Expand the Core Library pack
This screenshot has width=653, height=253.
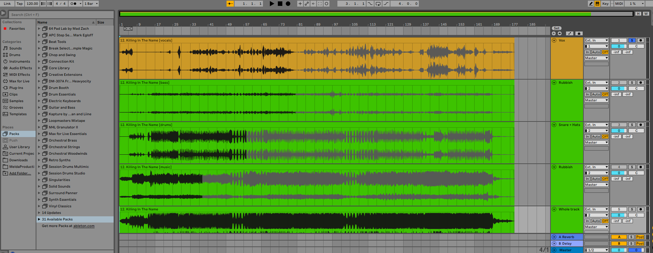tap(39, 68)
